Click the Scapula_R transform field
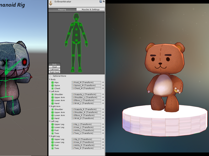This screenshot has width=209, height=156. pyautogui.click(x=86, y=109)
